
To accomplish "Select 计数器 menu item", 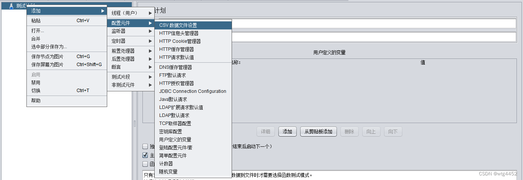I will point(193,164).
